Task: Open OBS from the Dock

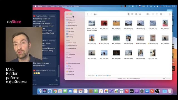Action: (157, 91)
